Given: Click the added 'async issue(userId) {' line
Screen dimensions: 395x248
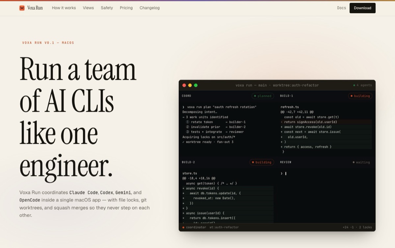Looking at the screenshot, I should [228, 213].
